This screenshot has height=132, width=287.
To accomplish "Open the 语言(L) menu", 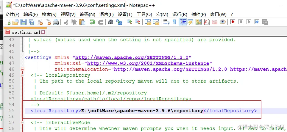I will point(107,15).
